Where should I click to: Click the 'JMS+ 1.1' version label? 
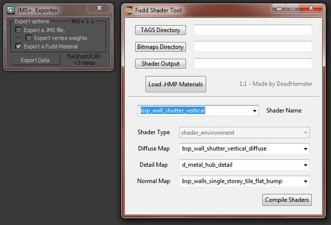tap(82, 21)
